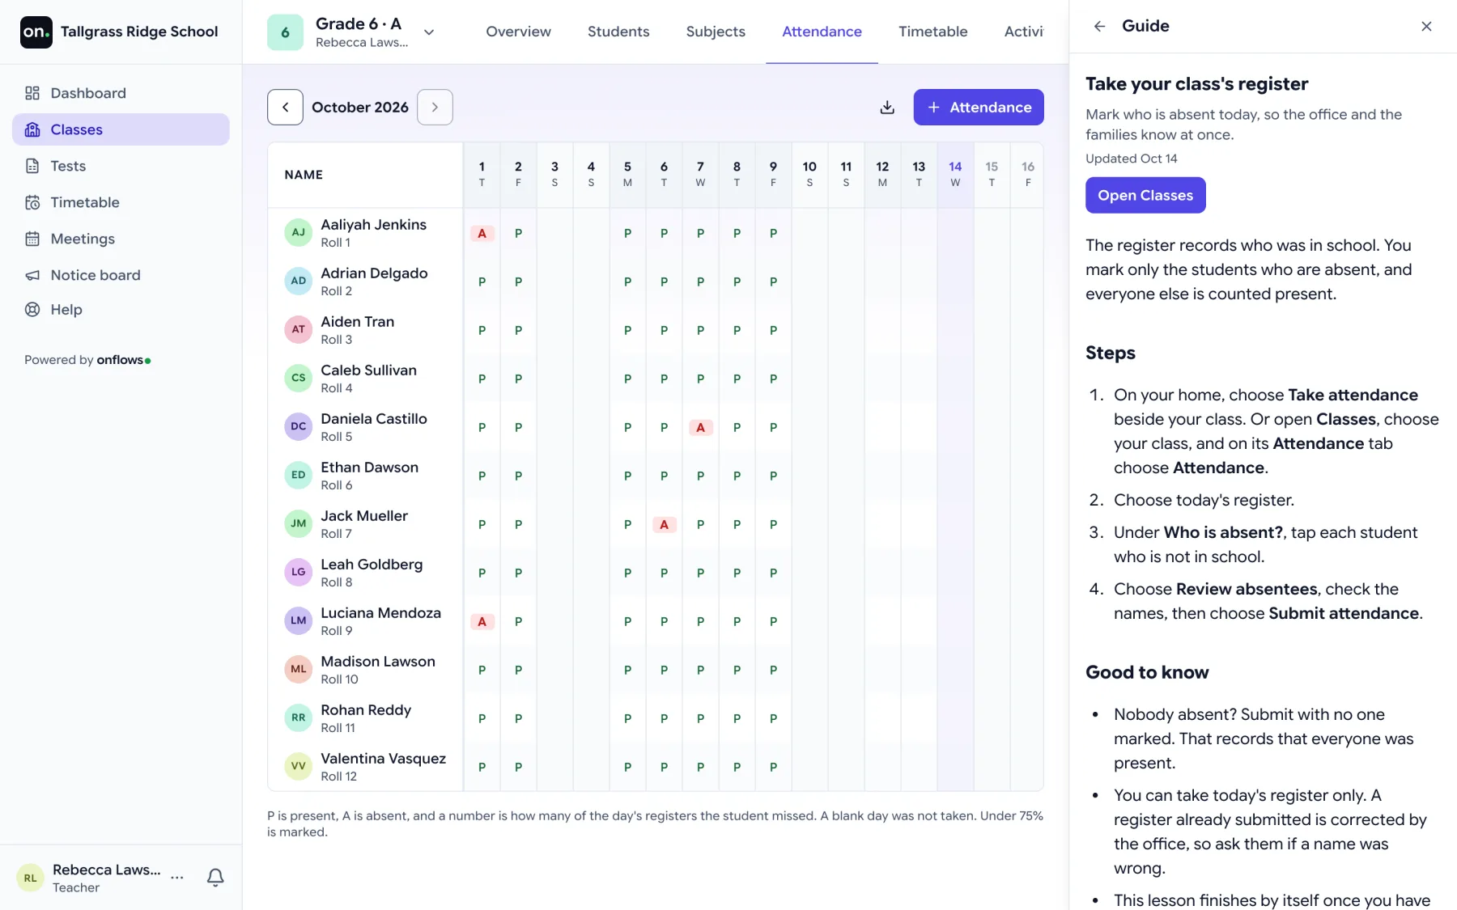1457x910 pixels.
Task: Open the Dashboard sidebar item
Action: (x=121, y=93)
